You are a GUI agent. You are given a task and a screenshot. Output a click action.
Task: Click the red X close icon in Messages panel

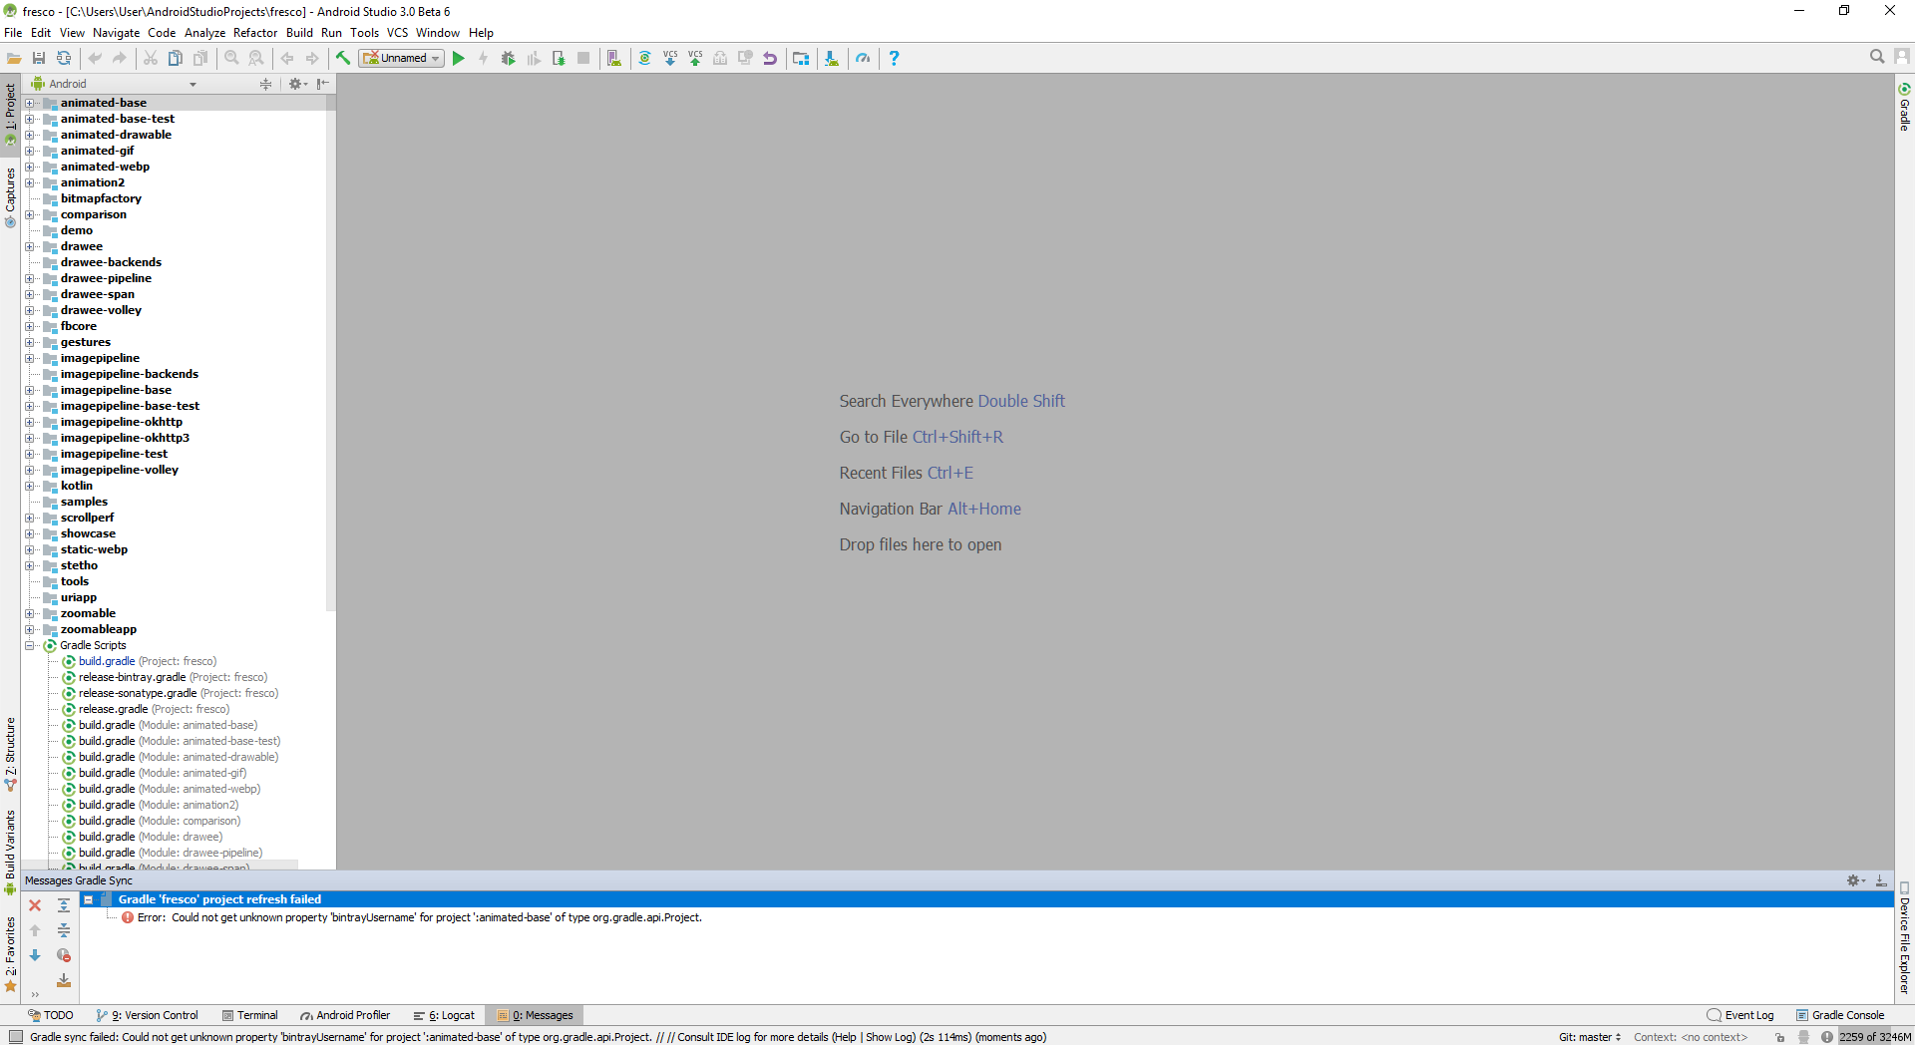pyautogui.click(x=35, y=905)
